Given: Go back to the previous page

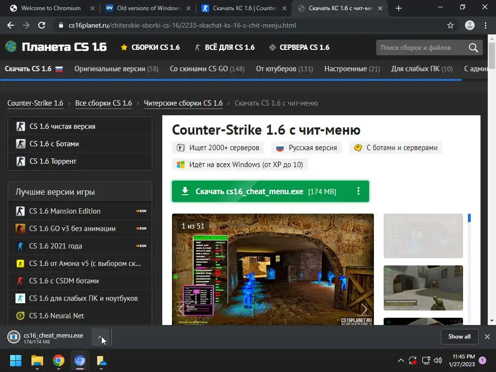Looking at the screenshot, I should coord(11,25).
